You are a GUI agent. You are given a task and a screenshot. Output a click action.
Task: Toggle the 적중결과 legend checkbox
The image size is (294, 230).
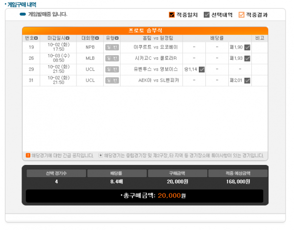pos(241,15)
